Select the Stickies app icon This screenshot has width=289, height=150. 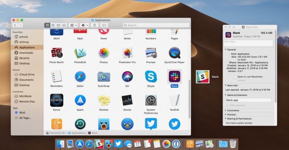(104, 100)
